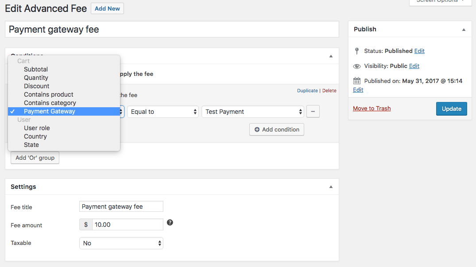Choose 'Contains category' option

[x=64, y=103]
